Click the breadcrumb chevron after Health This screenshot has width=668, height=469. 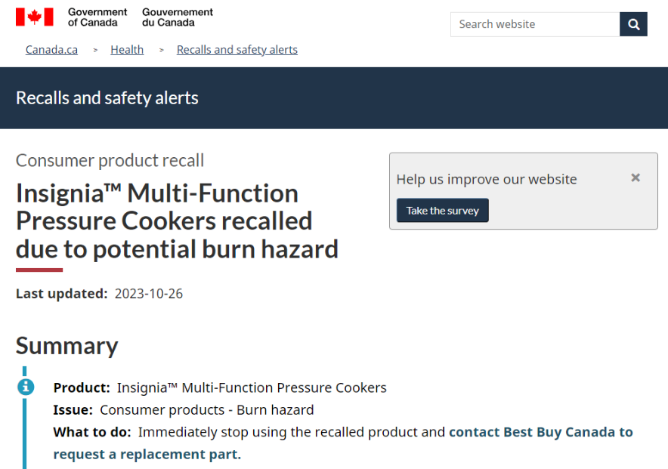click(162, 50)
